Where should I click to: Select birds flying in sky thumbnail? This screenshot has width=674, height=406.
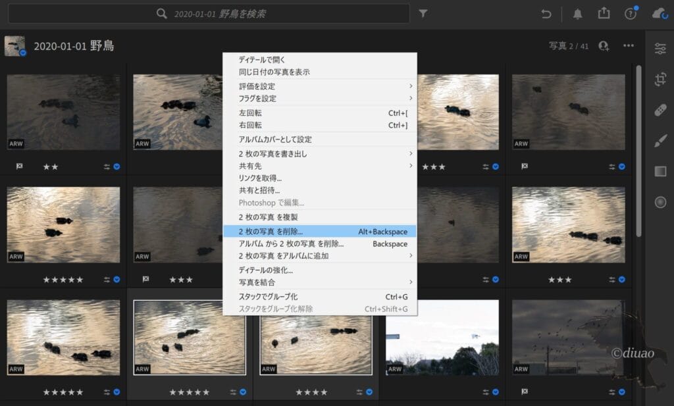pyautogui.click(x=568, y=338)
